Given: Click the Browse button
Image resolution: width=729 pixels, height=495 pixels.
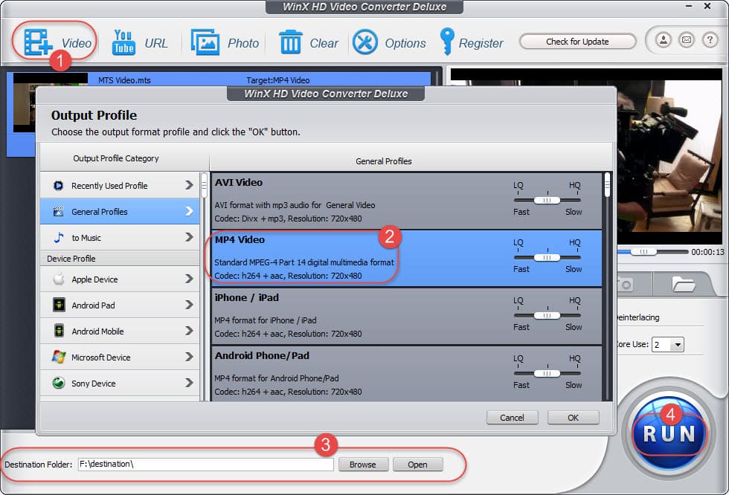Looking at the screenshot, I should pos(363,465).
